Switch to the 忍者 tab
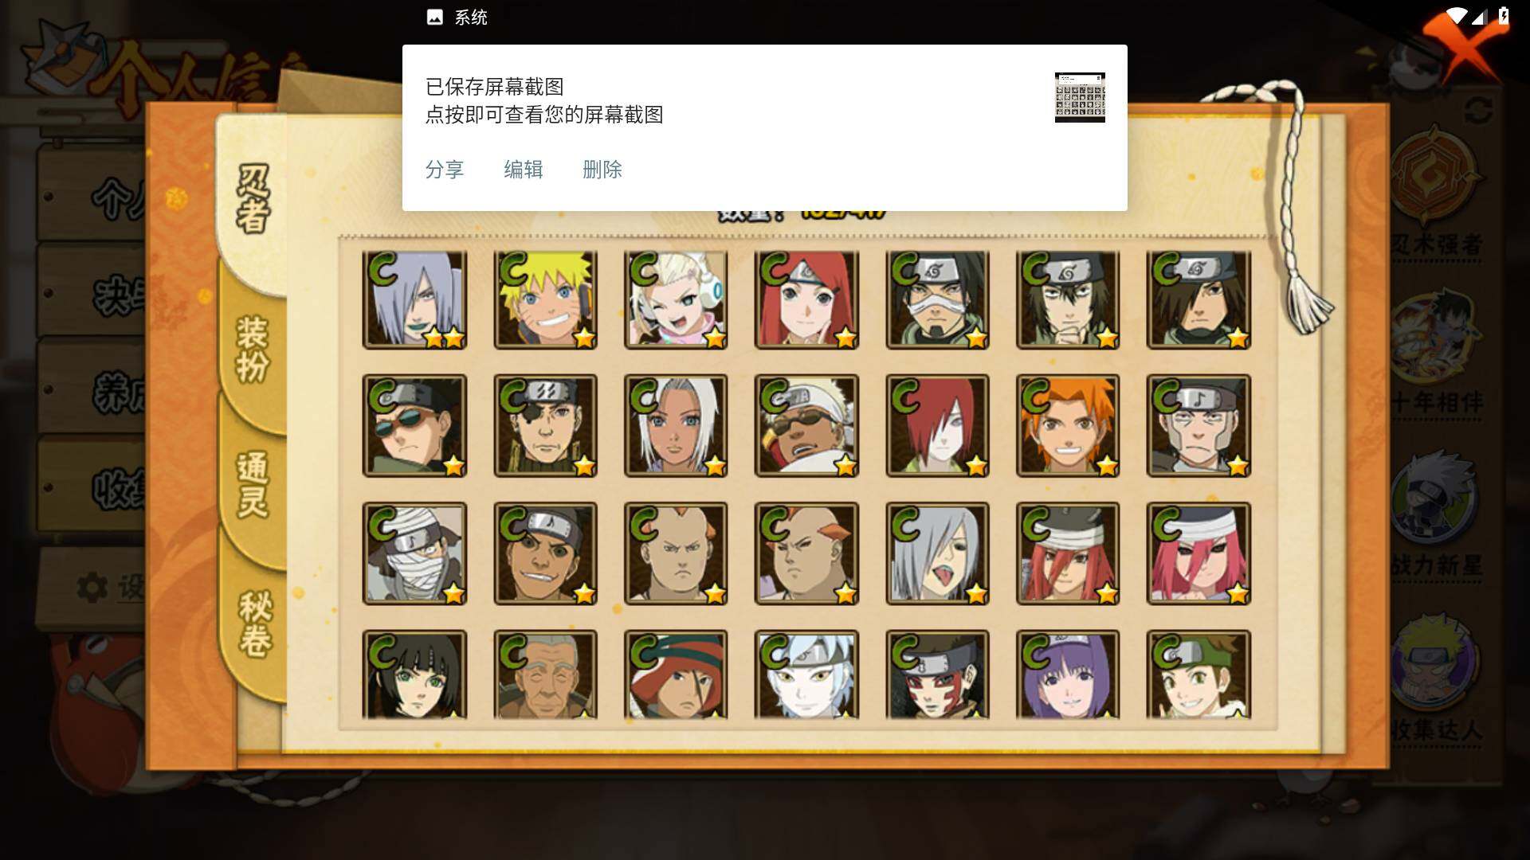 pyautogui.click(x=253, y=199)
